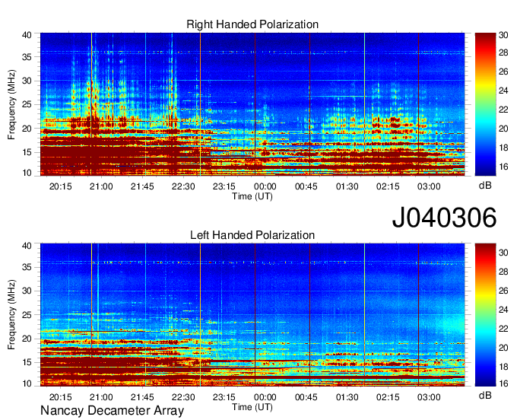Screen dimensions: 517x420
Task: Click the "26" dB value on the bottom colorbar
Action: (503, 291)
